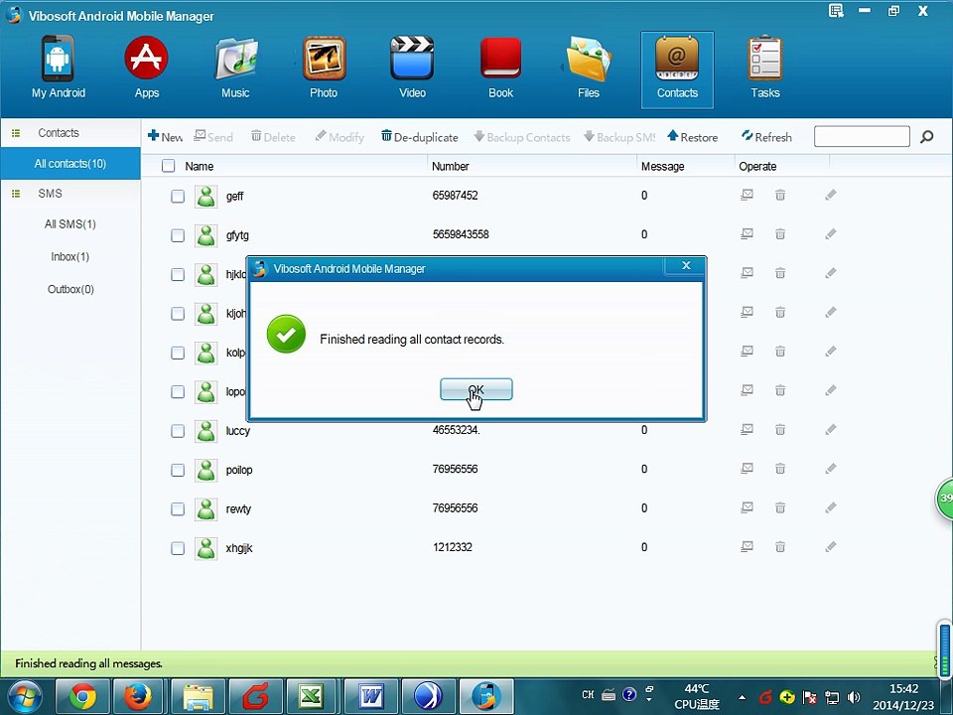The width and height of the screenshot is (953, 715).
Task: Show hidden system tray icons arrow
Action: (743, 697)
